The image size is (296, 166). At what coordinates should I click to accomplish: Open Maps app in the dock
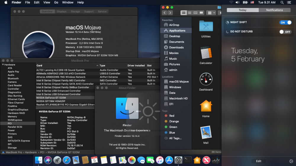click(122, 160)
